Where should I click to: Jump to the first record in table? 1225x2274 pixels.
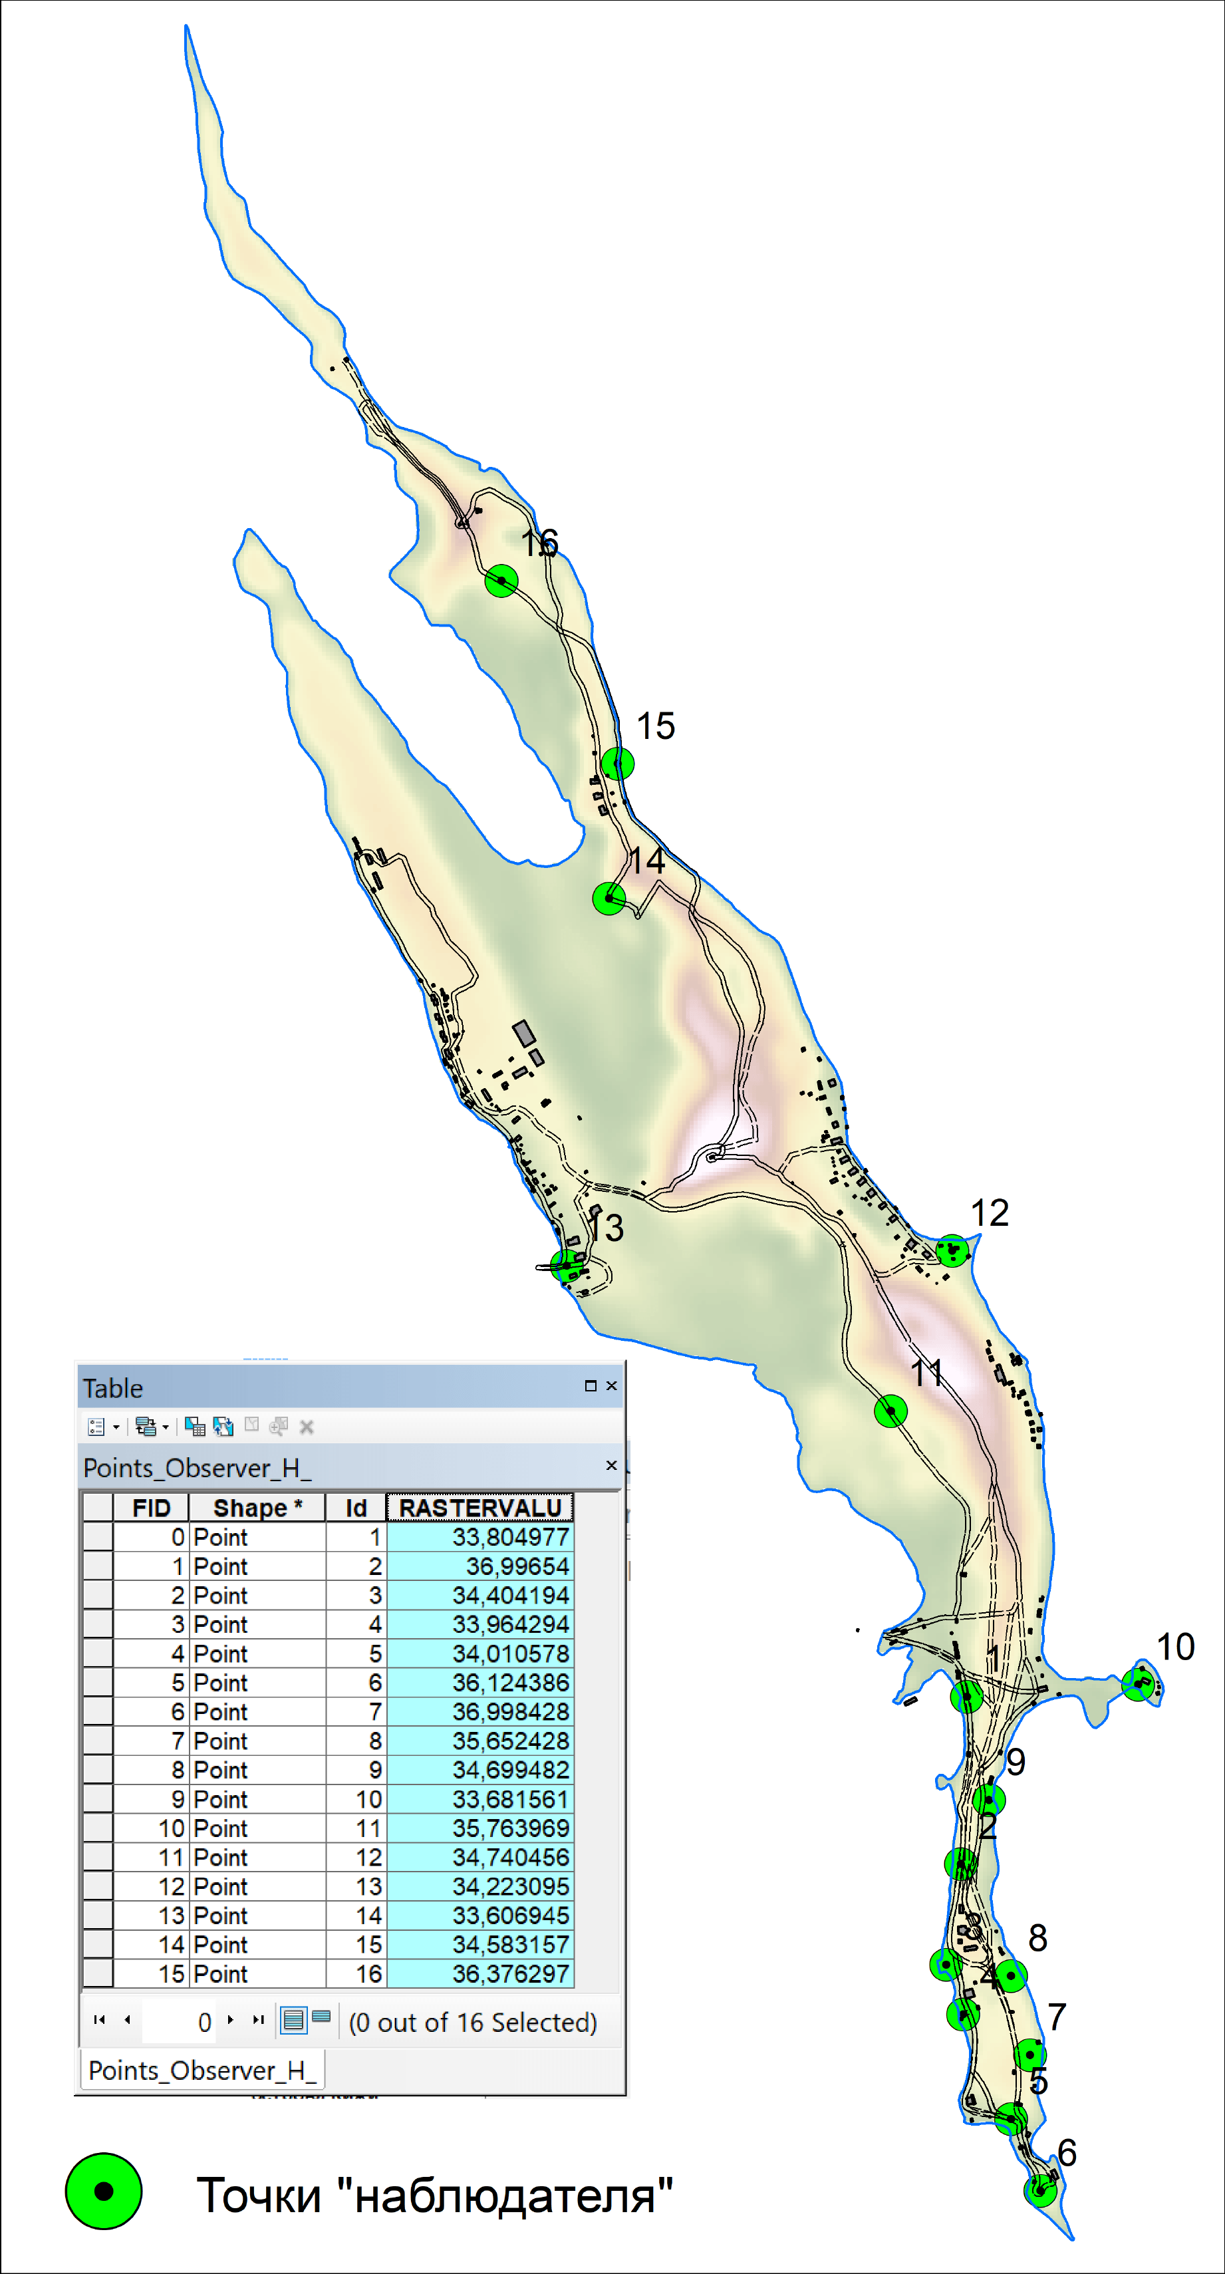pyautogui.click(x=99, y=2020)
